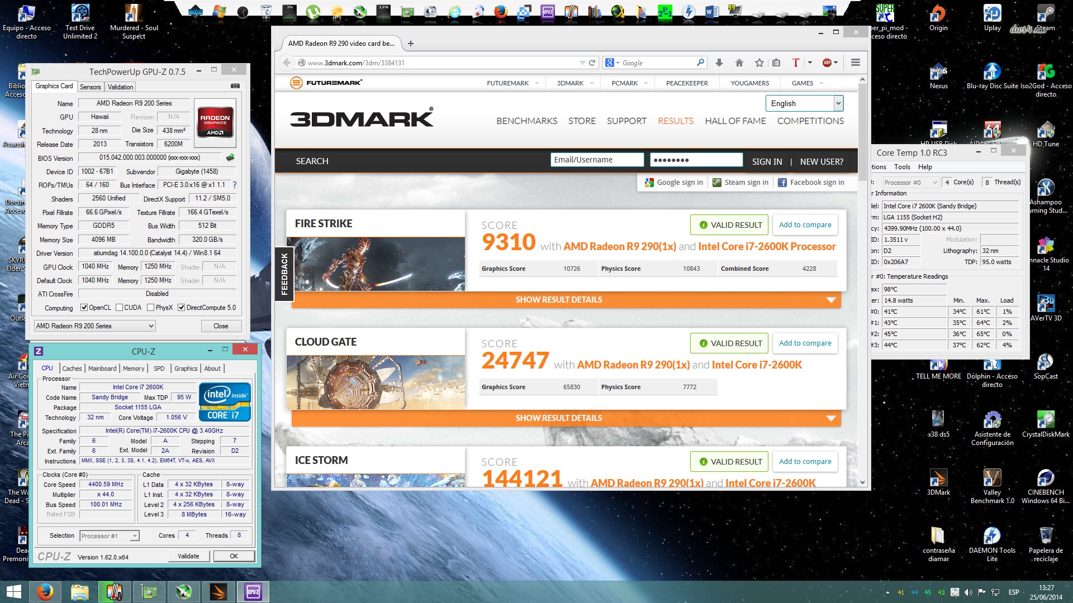Open Firefox downloads arrow icon

pyautogui.click(x=719, y=63)
